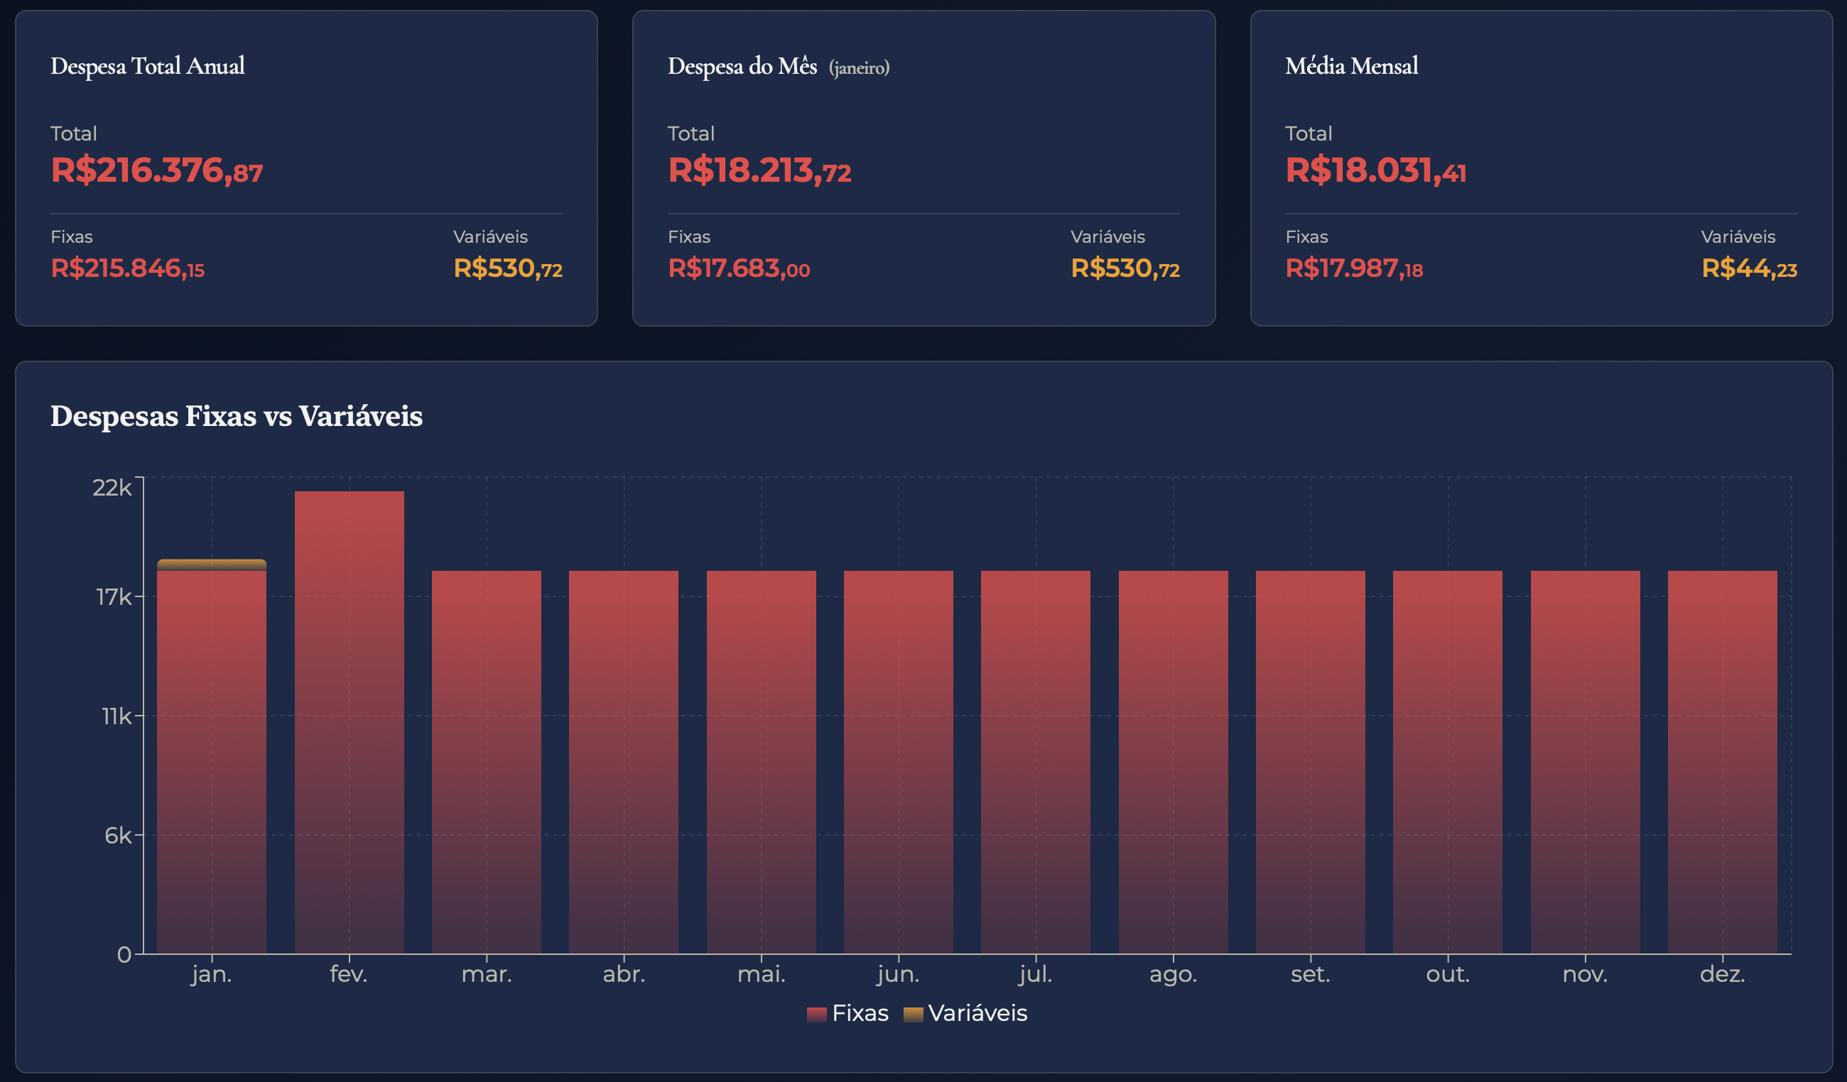This screenshot has width=1847, height=1082.
Task: Select the June bar in chart
Action: [898, 762]
